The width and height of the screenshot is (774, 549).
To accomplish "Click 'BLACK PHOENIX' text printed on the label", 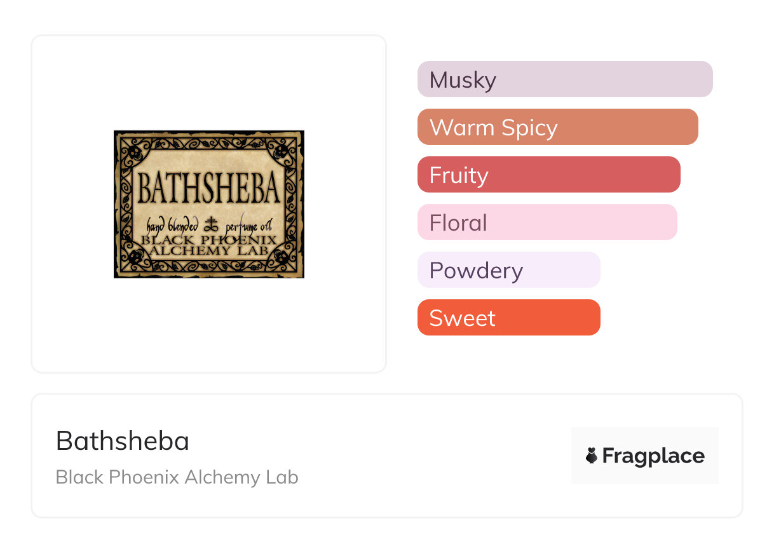I will coord(209,240).
